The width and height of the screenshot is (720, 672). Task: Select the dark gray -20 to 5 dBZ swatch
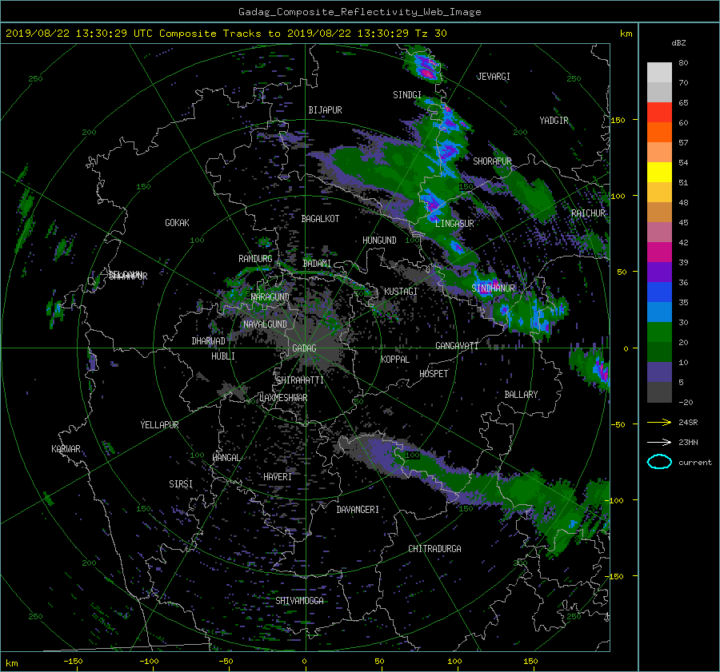(659, 392)
